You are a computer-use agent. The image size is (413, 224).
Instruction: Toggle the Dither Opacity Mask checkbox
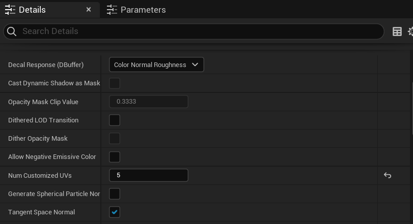(x=115, y=138)
